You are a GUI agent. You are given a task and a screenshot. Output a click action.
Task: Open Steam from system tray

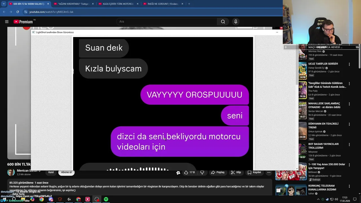click(x=327, y=199)
